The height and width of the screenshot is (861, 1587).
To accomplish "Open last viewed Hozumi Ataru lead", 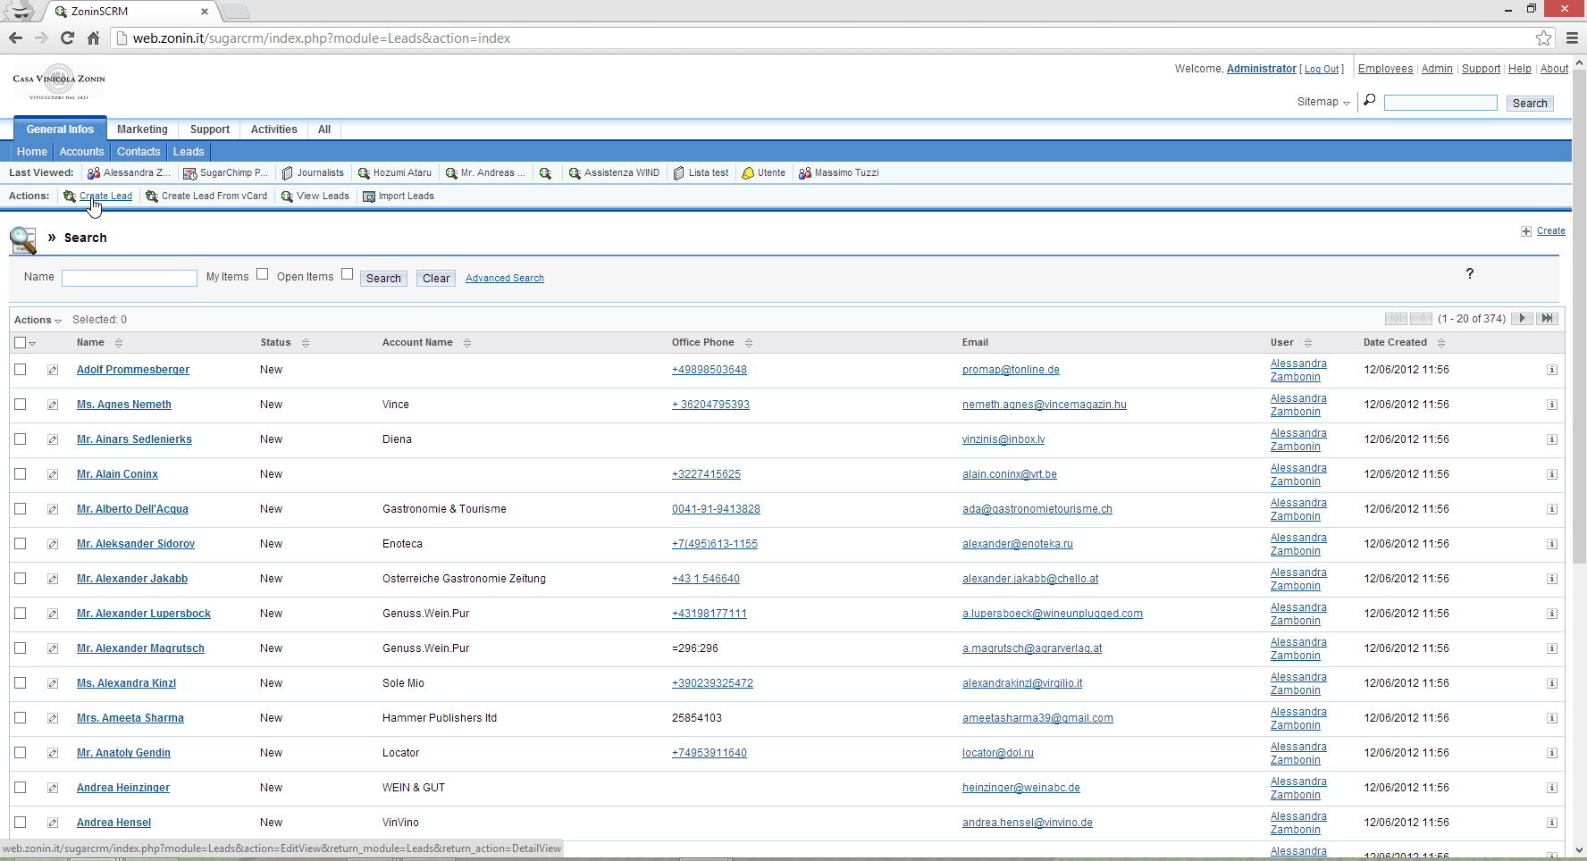I will tap(394, 173).
